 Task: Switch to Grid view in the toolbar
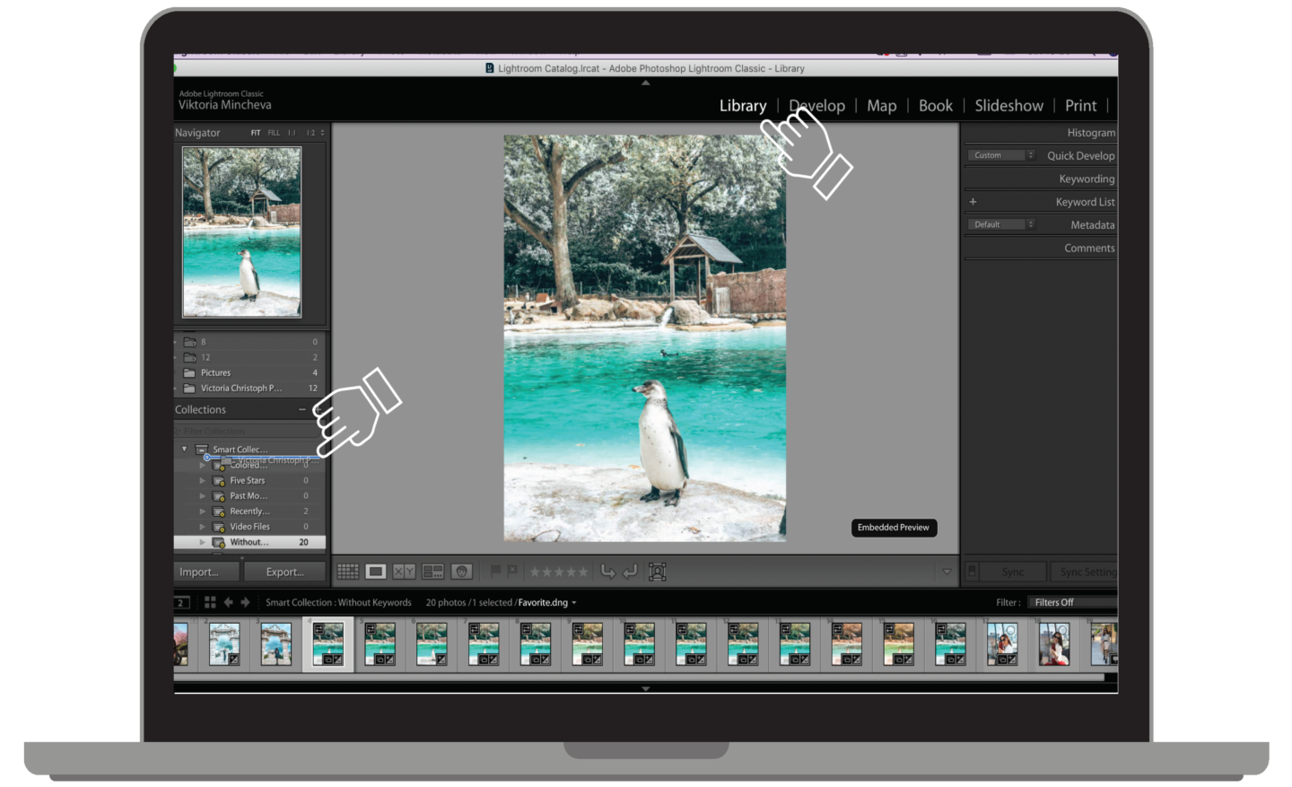click(x=348, y=572)
